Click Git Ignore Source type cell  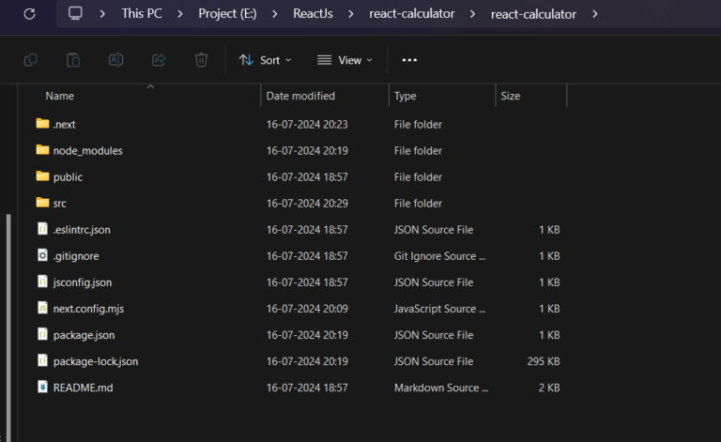point(439,256)
